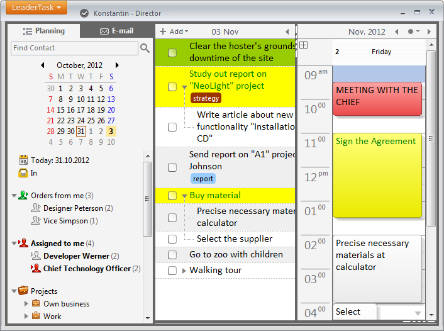The image size is (444, 331).
Task: Open the Add dropdown menu
Action: (x=174, y=31)
